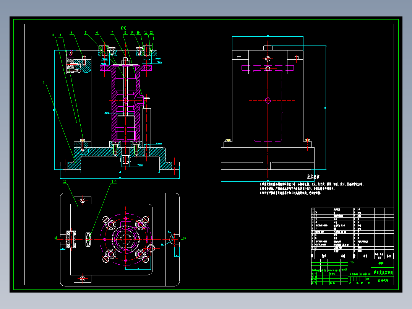Click the 材料 header cell in parts list
This screenshot has width=412, height=309.
(365, 256)
